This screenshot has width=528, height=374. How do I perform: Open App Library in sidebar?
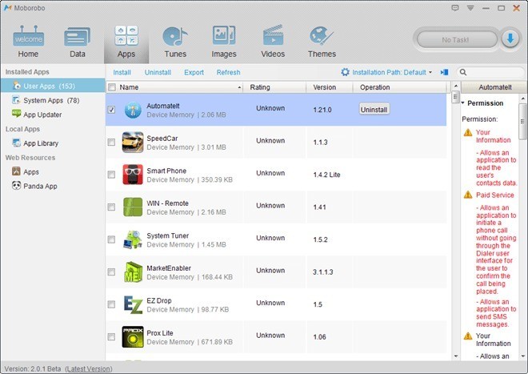tap(40, 143)
